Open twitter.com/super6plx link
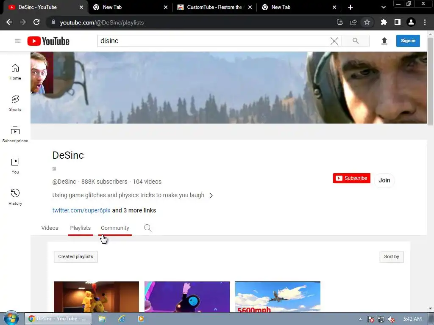The height and width of the screenshot is (325, 434). click(x=81, y=211)
